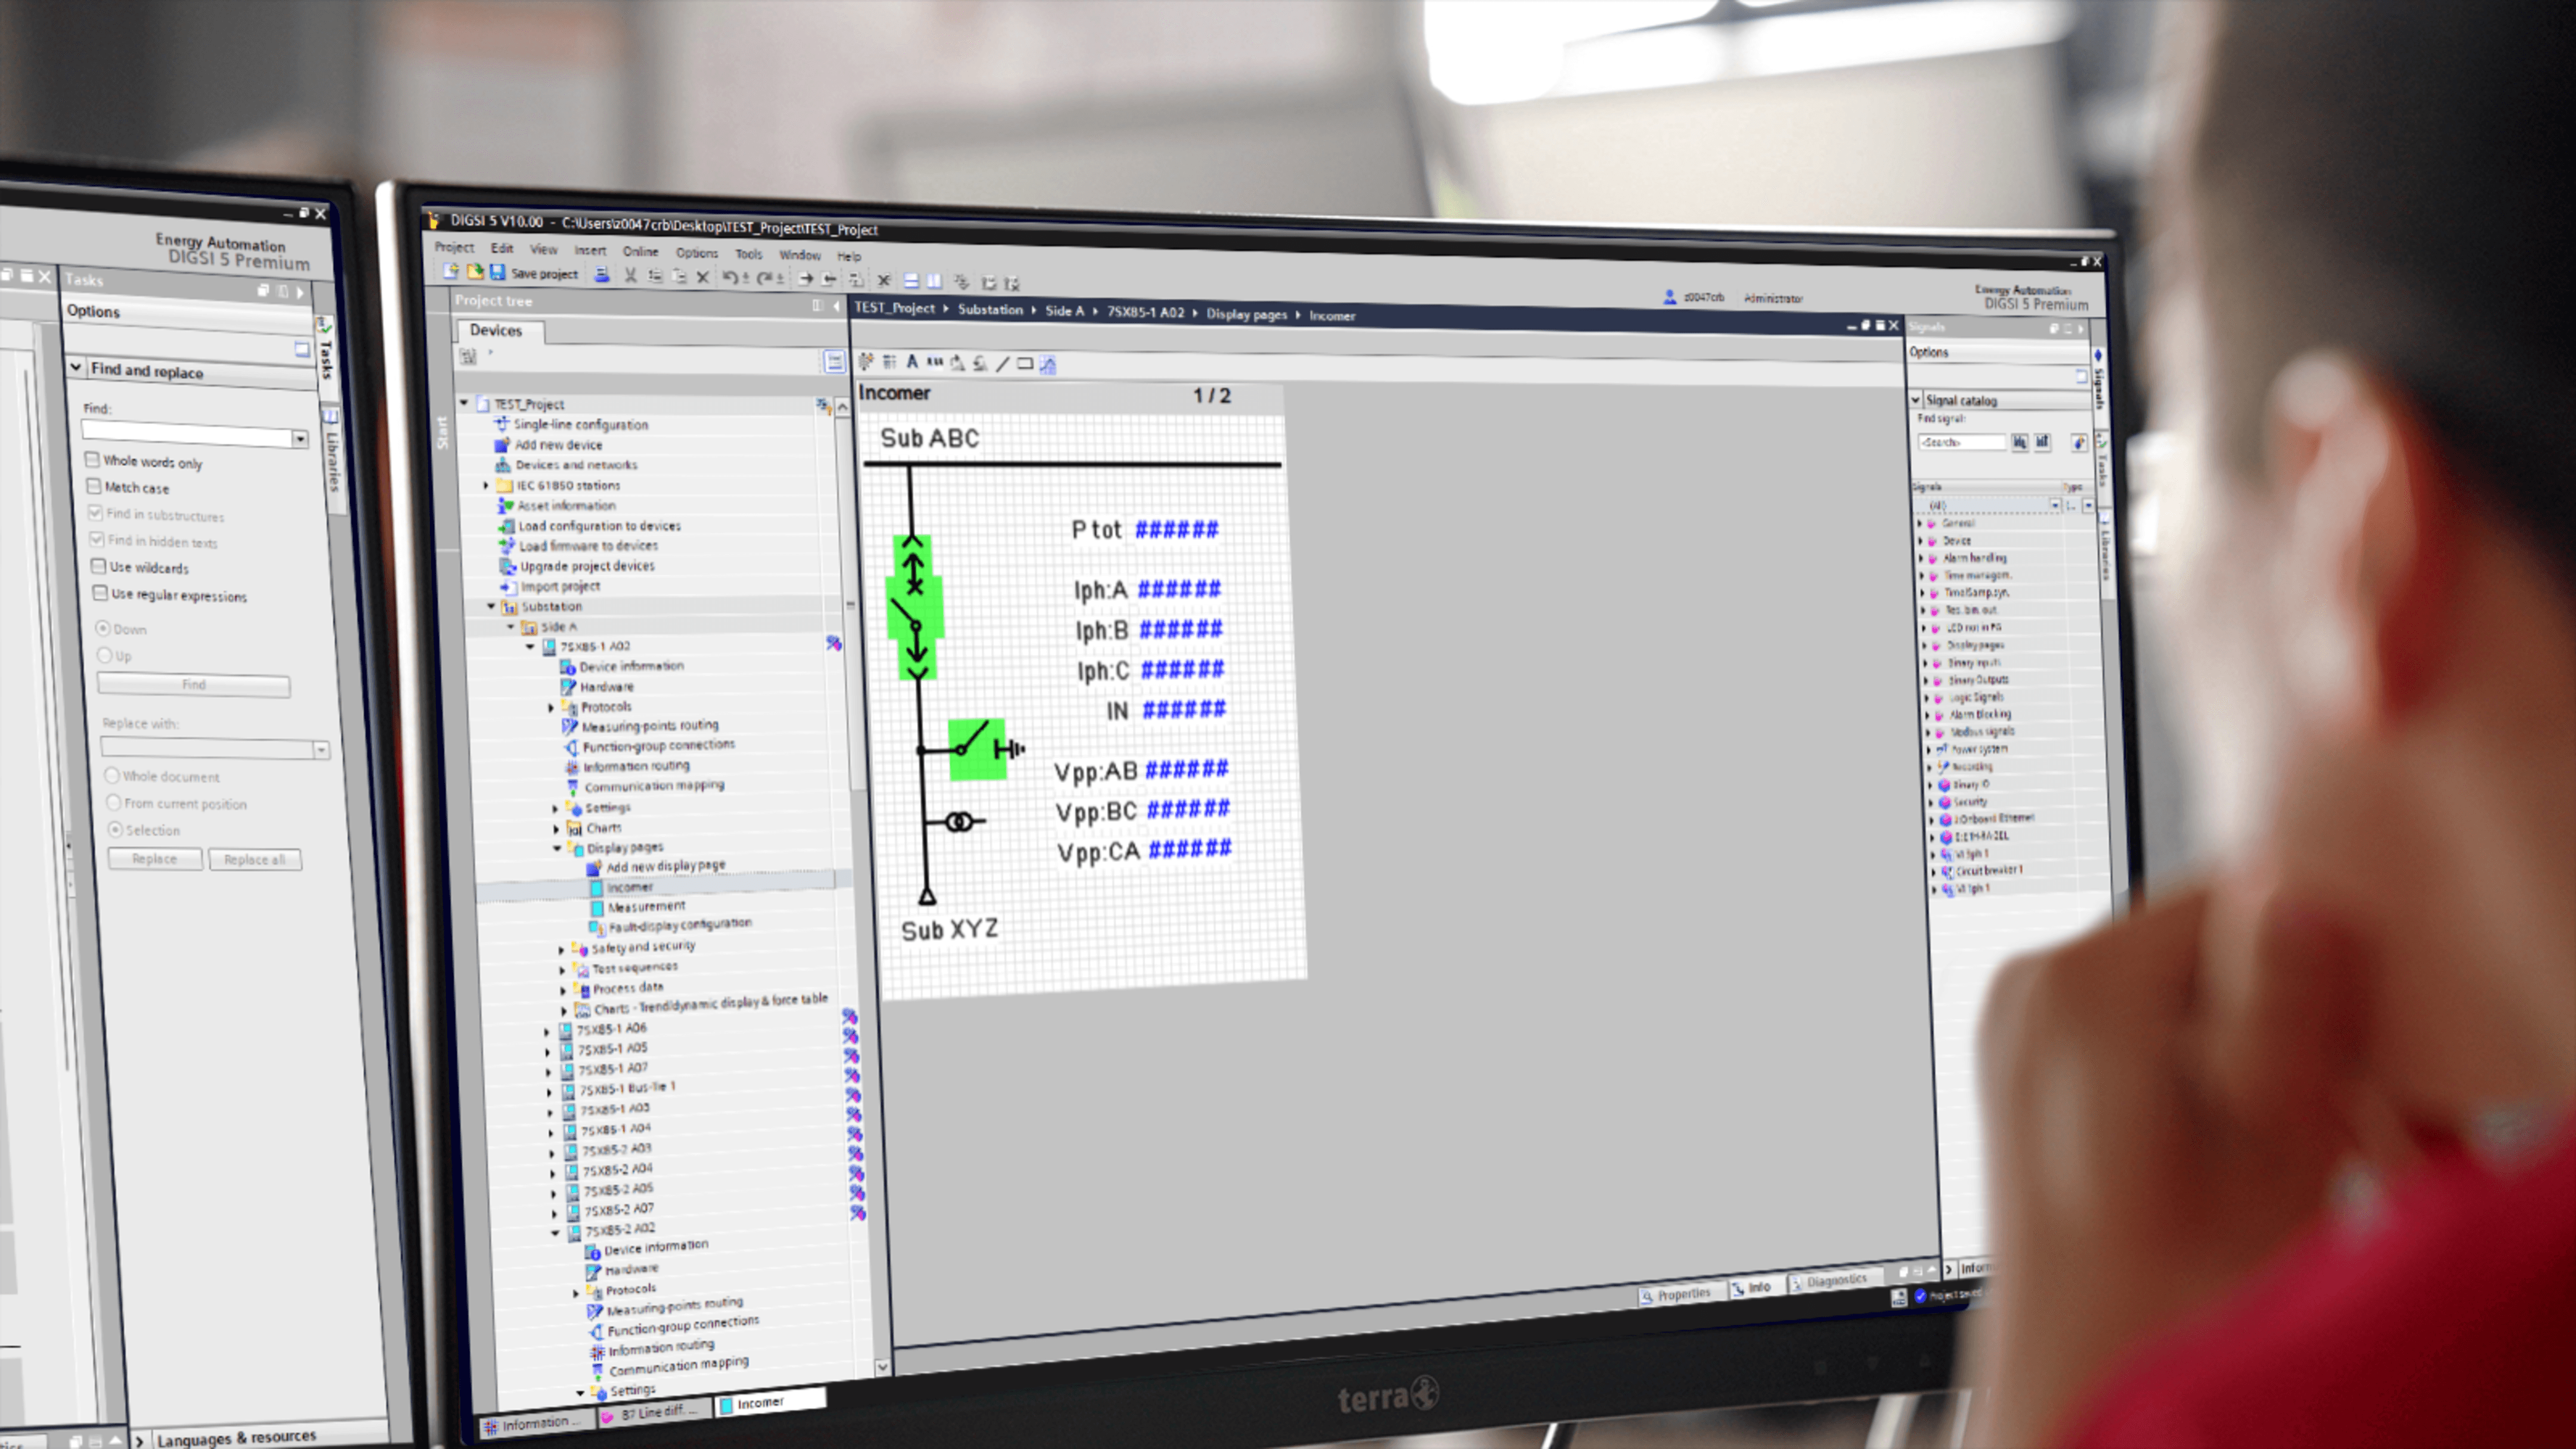Click Save project text button
Screen dimensions: 2576x1449
click(544, 274)
